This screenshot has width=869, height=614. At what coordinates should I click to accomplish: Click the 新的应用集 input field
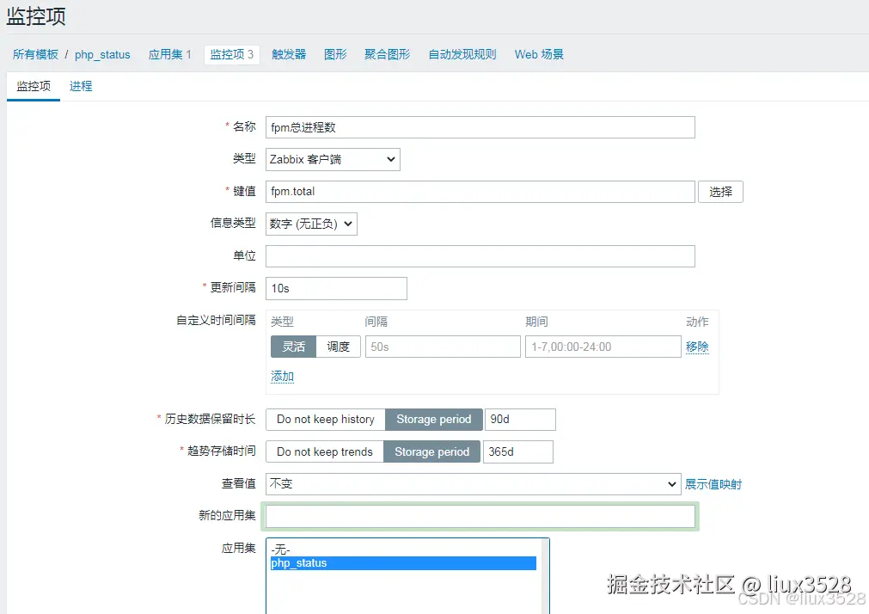(x=480, y=516)
